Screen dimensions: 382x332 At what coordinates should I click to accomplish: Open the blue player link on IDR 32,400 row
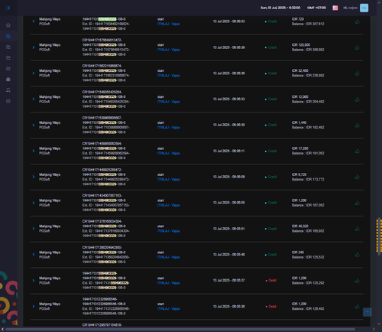coord(168,76)
